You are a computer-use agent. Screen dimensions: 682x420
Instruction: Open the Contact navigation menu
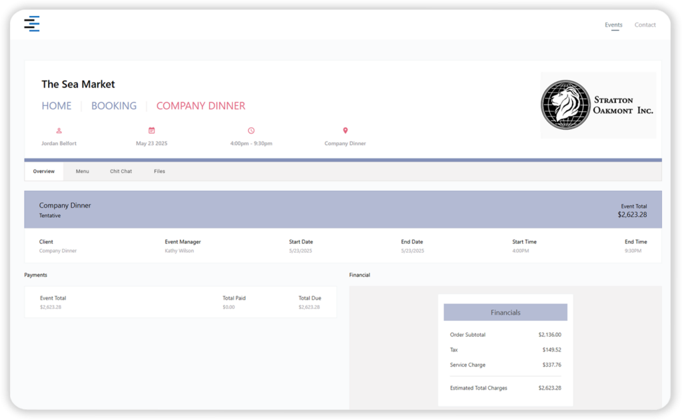pos(645,25)
